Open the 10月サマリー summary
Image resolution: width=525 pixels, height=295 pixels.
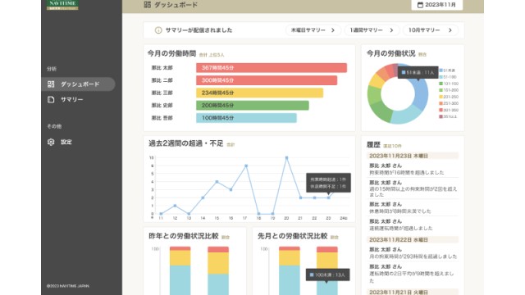[x=430, y=30]
